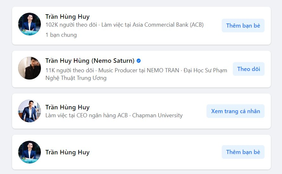This screenshot has height=174, width=282.
Task: Click the avatar in the last result card
Action: click(30, 152)
